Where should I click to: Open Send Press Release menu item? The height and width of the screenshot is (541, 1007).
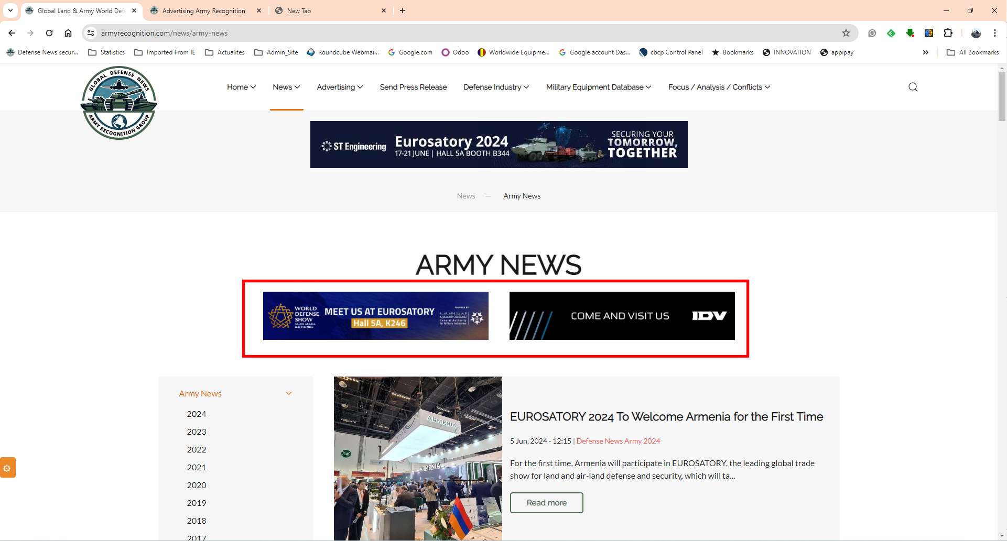tap(413, 87)
